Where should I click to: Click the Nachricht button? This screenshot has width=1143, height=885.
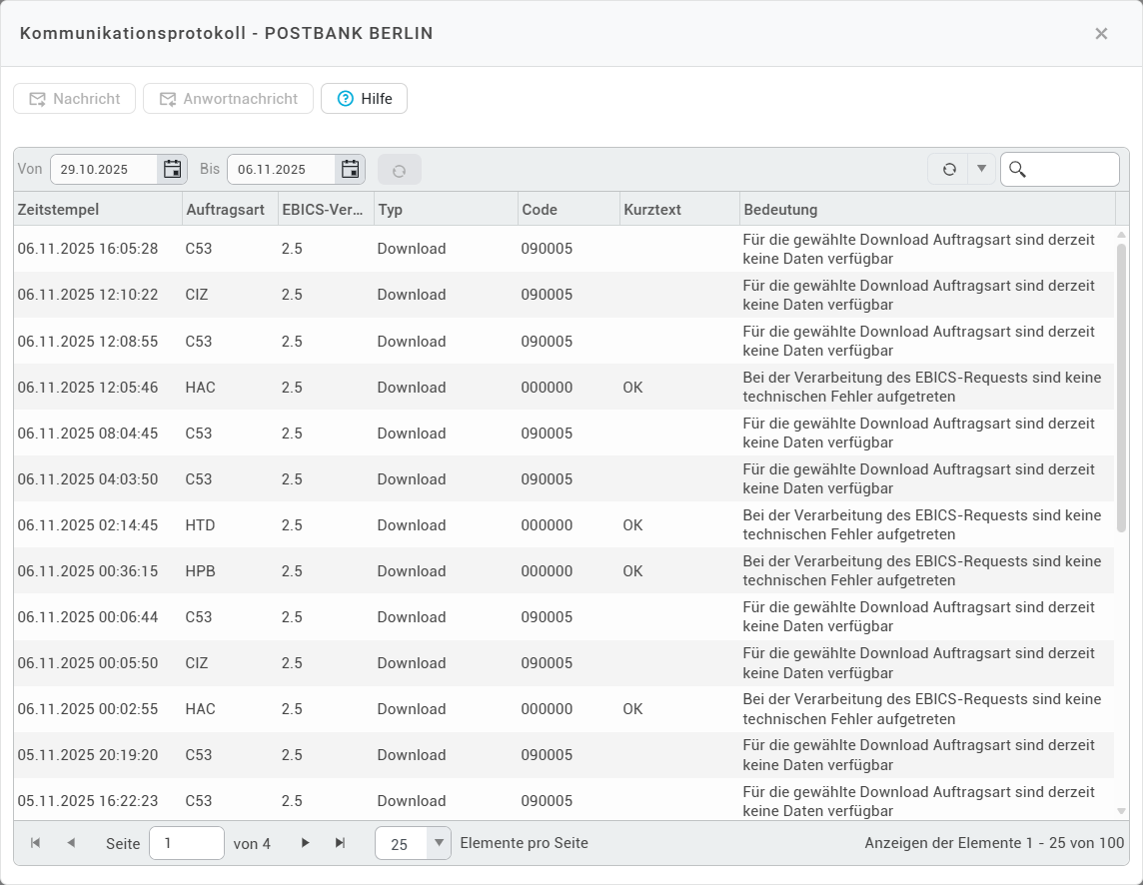pos(74,99)
